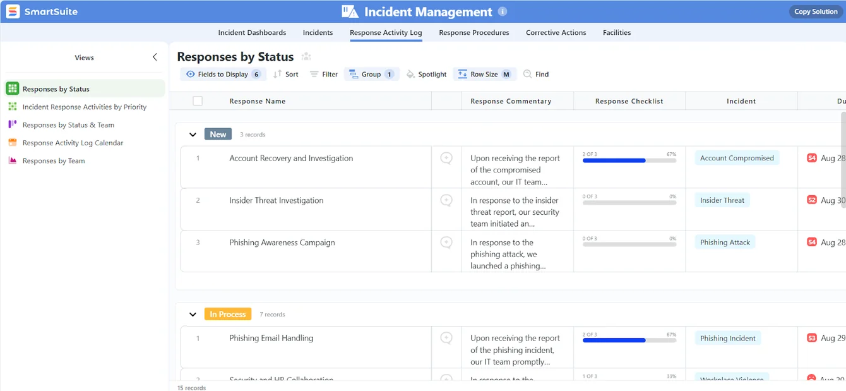The image size is (846, 391).
Task: Open comments for Insider Threat Investigation
Action: (x=446, y=200)
